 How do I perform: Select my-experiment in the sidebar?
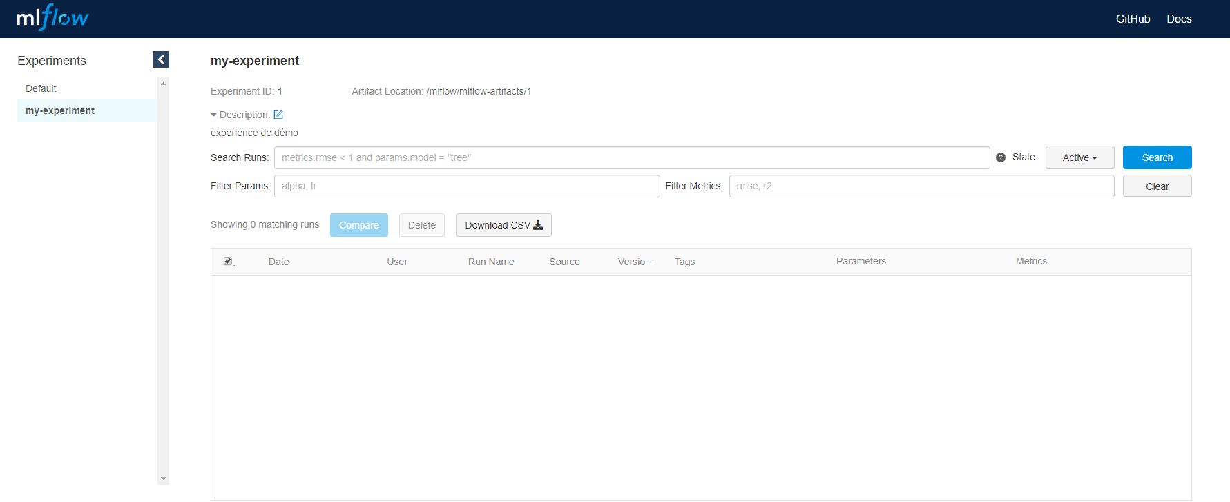(x=60, y=110)
